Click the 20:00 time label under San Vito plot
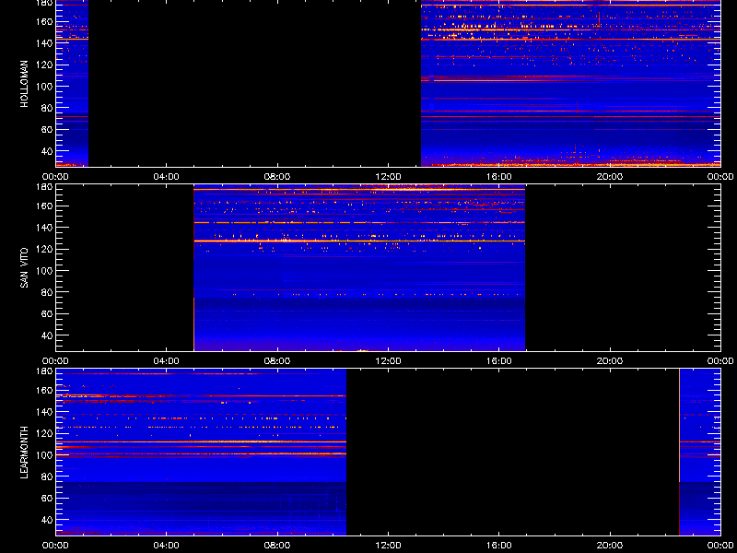This screenshot has height=553, width=737. point(610,361)
